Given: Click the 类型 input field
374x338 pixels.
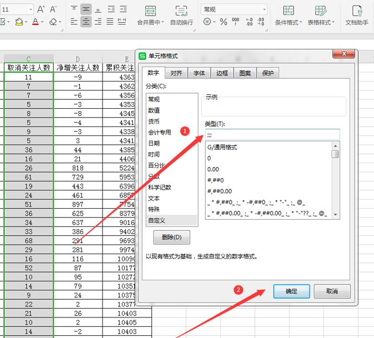Looking at the screenshot, I should pos(273,134).
